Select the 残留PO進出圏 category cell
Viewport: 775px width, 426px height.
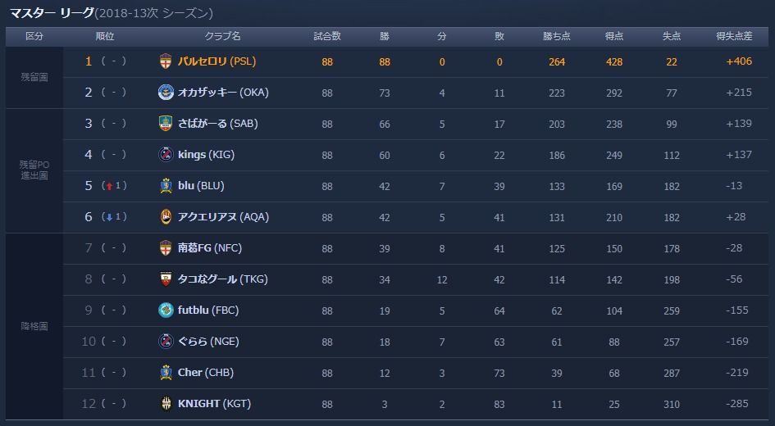click(34, 170)
